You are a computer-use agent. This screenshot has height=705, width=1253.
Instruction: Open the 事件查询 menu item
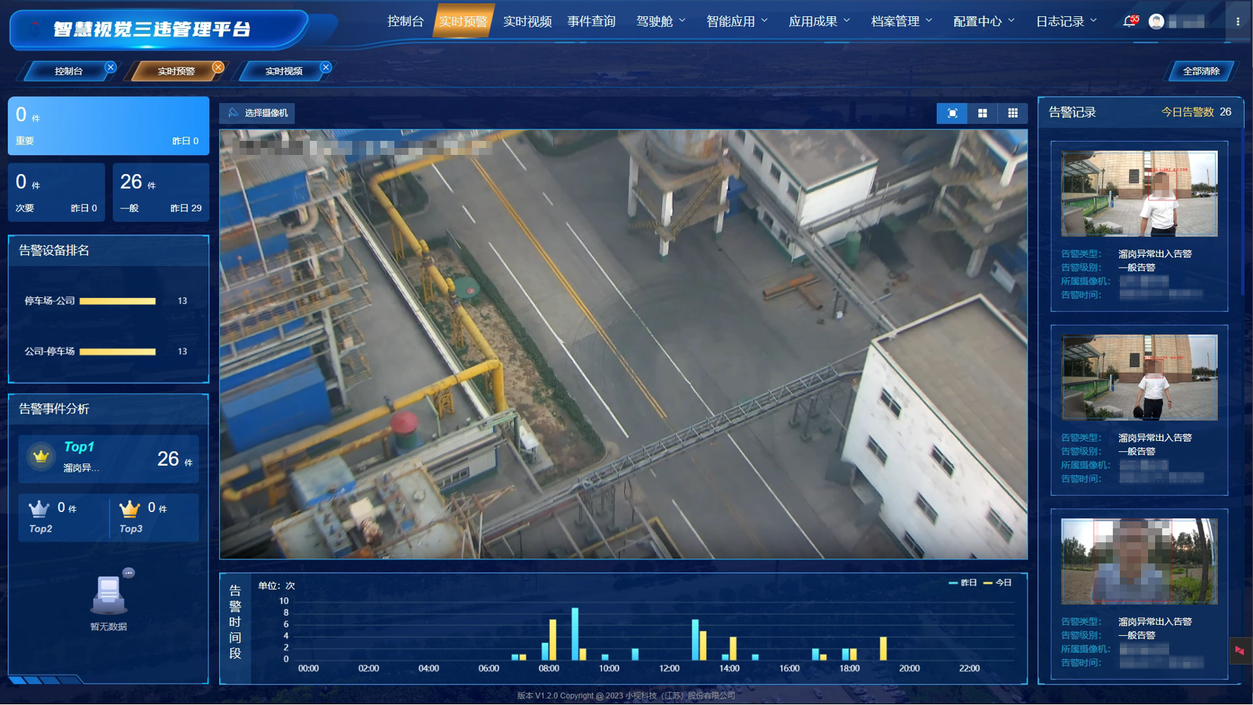pyautogui.click(x=591, y=22)
